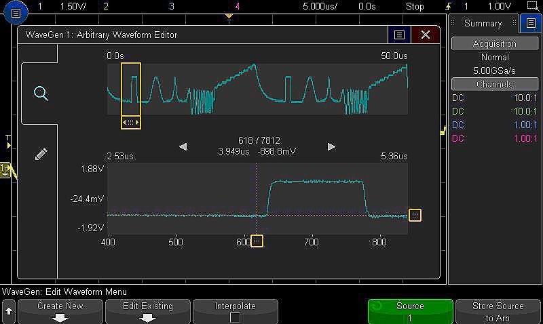Click the 1.88V axis label
The width and height of the screenshot is (543, 324).
[92, 169]
